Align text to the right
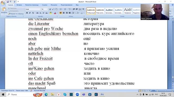The image size is (174, 97). pos(67,13)
